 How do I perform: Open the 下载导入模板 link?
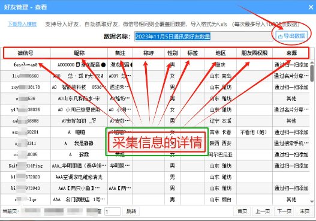click(x=22, y=24)
